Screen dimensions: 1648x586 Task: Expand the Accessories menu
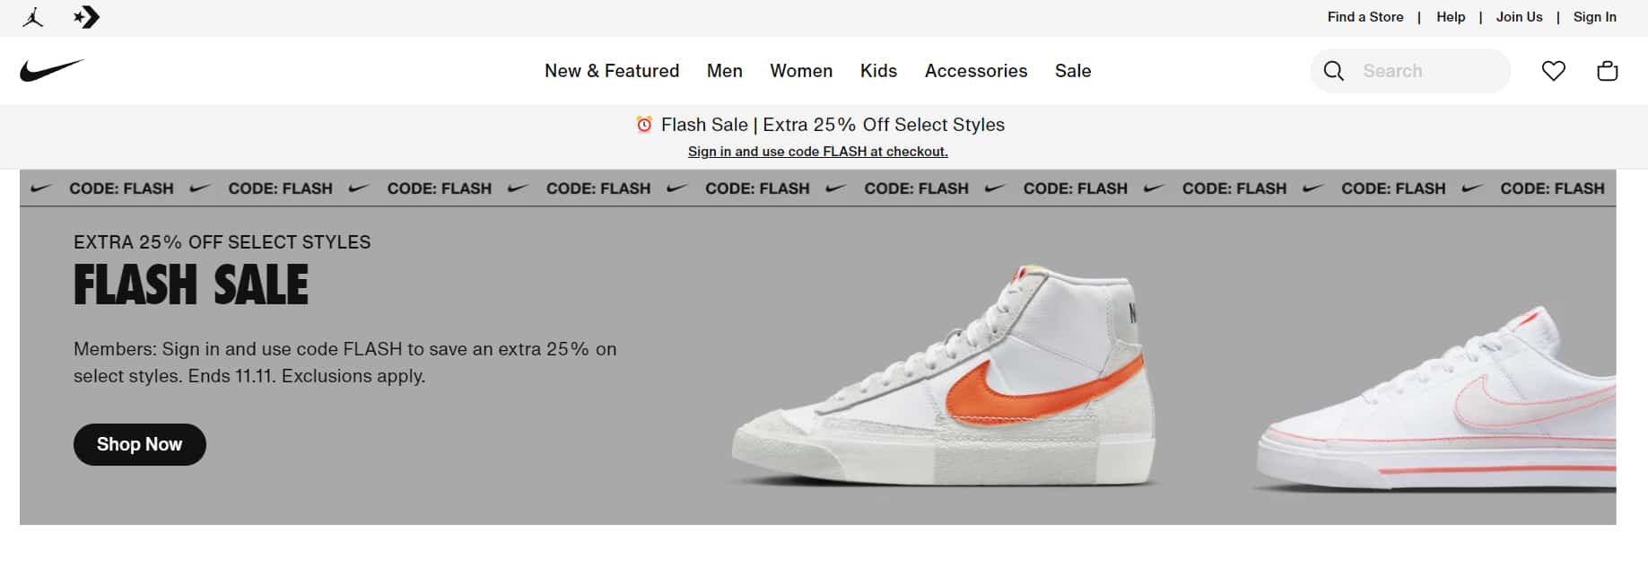976,71
